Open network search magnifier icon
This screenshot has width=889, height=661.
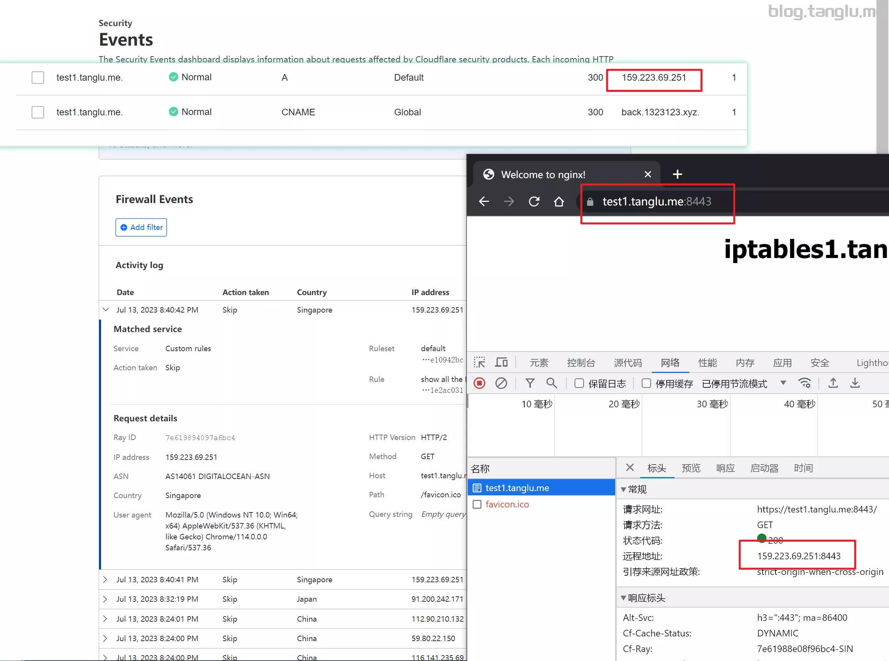click(x=552, y=384)
